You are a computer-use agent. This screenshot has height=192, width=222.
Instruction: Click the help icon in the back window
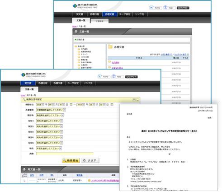[x=165, y=7]
